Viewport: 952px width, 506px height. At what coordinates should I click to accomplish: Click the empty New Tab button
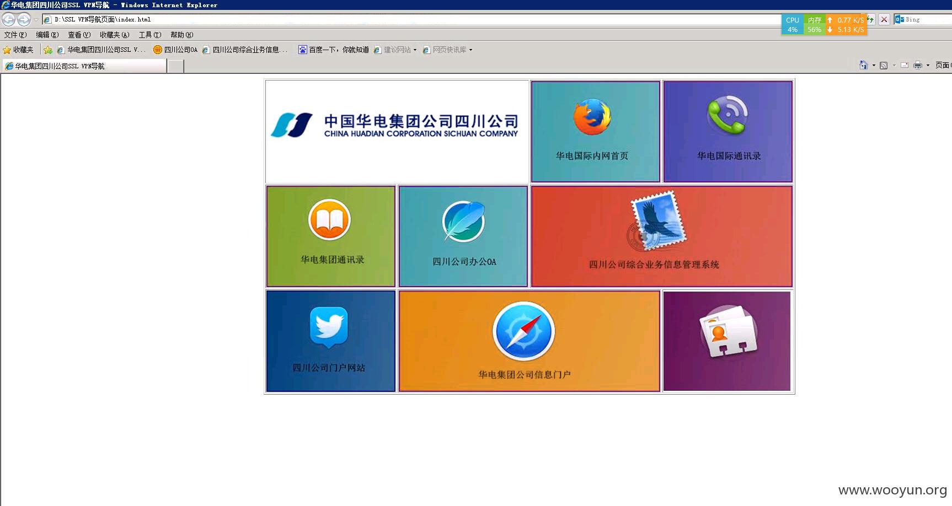pos(175,66)
